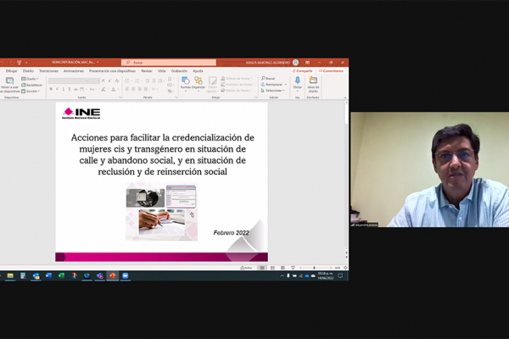Click the Buscar search box in title bar
Viewport: 509px width, 339px height.
pyautogui.click(x=169, y=62)
